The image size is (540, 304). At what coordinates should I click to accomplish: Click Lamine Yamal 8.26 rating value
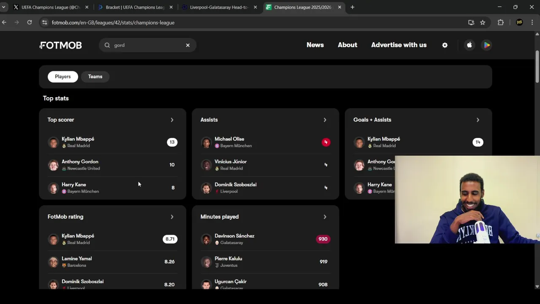tap(169, 262)
